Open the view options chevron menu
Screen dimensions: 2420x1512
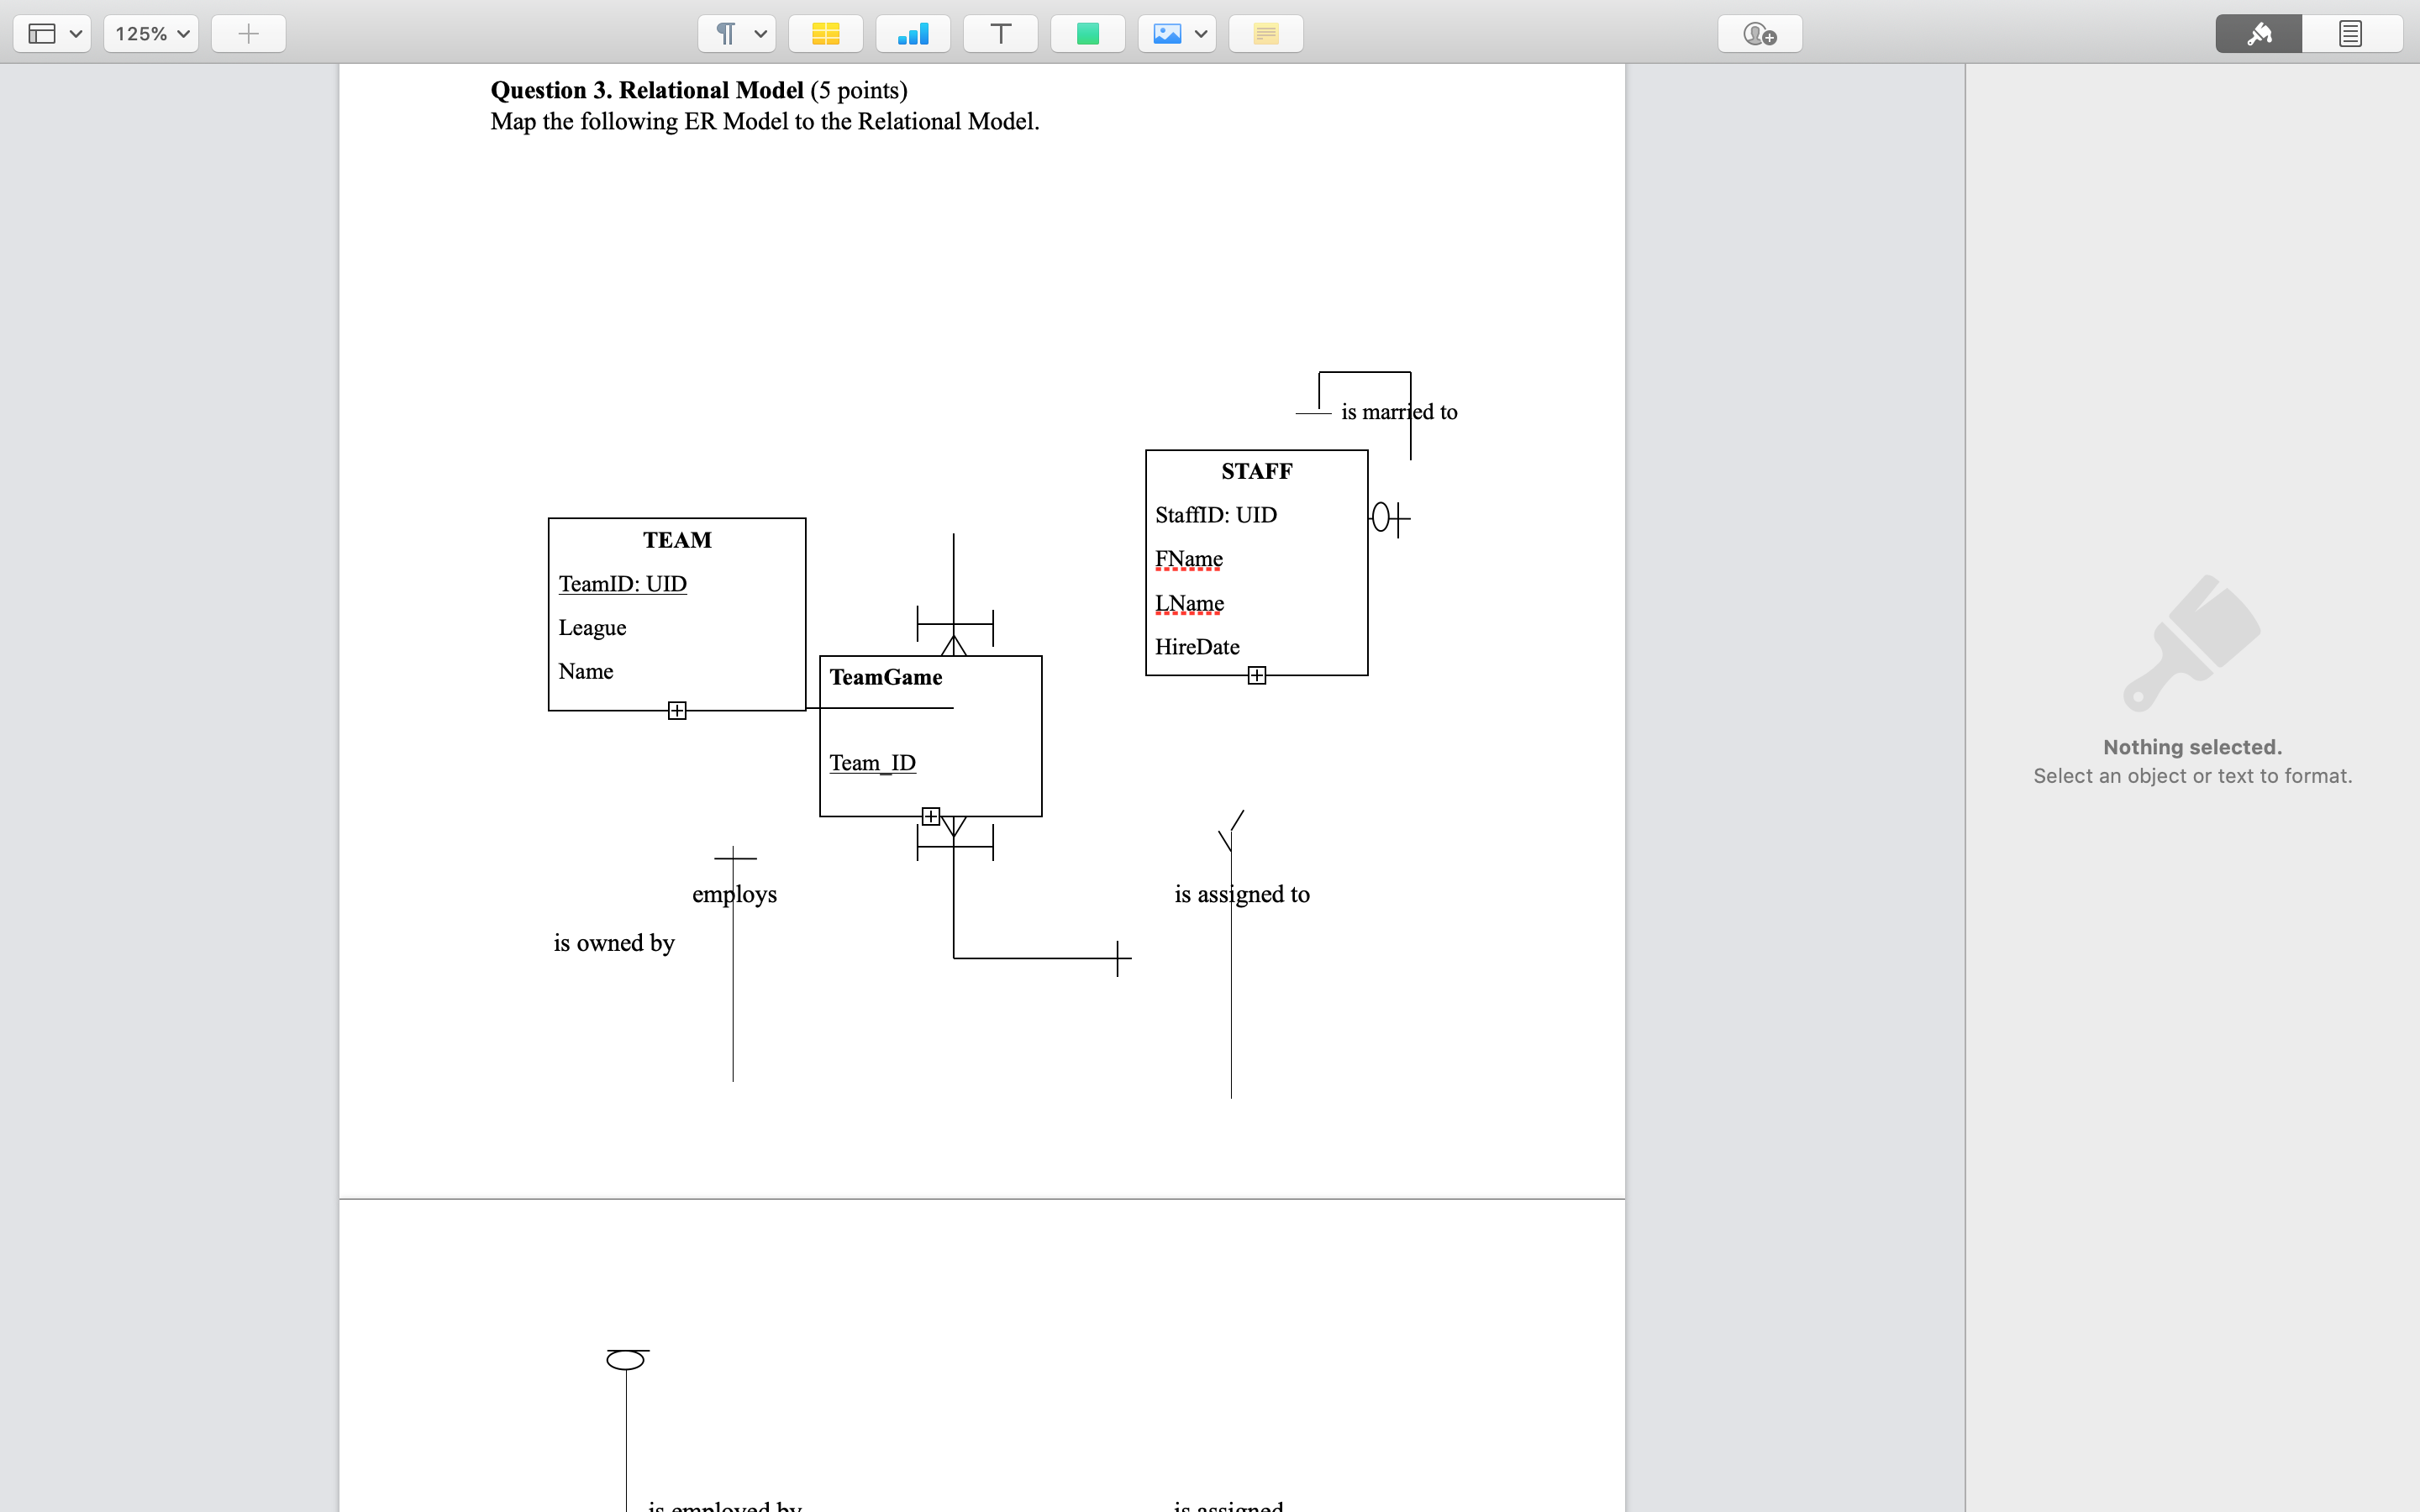tap(76, 33)
